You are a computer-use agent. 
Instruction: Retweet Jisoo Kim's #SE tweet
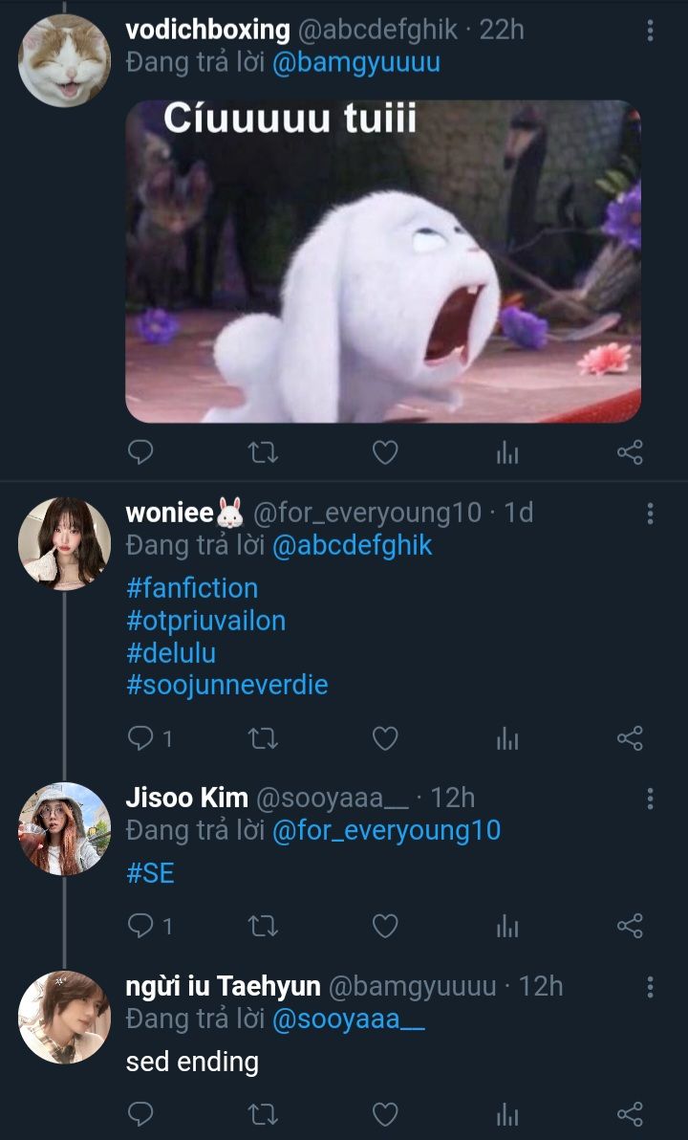(263, 926)
